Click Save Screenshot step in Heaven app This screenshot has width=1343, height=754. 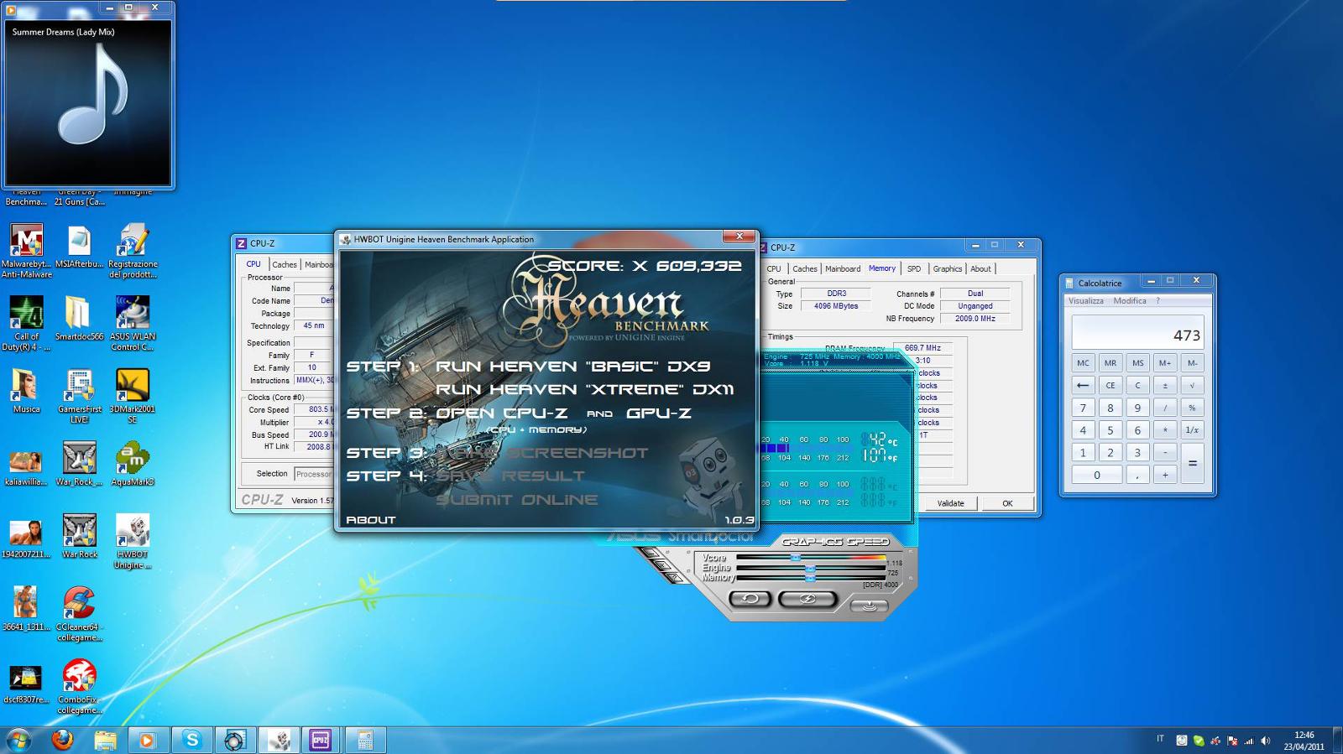tap(541, 453)
